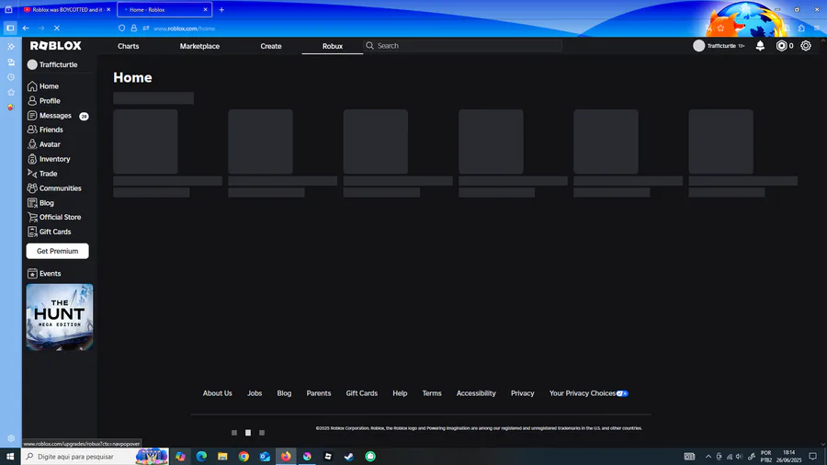Viewport: 827px width, 465px height.
Task: Open the Marketplace navigation tab
Action: 199,46
